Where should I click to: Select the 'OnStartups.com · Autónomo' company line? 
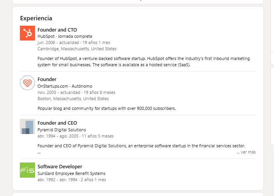(65, 86)
